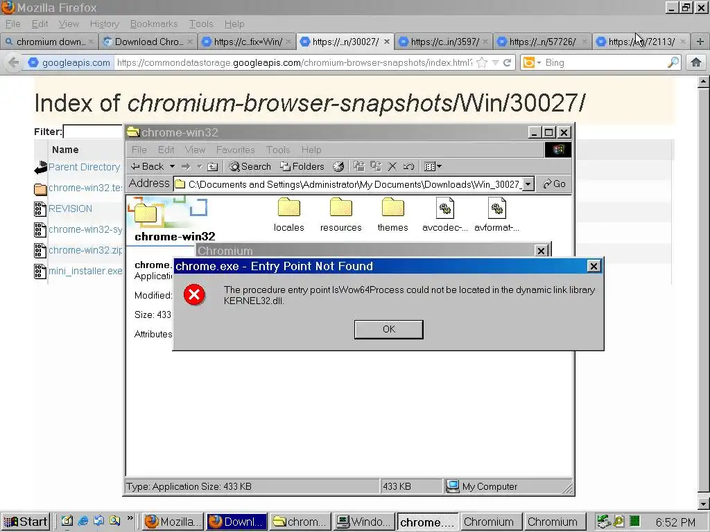Open the Explorer Address bar dropdown list
The width and height of the screenshot is (710, 532).
[528, 184]
